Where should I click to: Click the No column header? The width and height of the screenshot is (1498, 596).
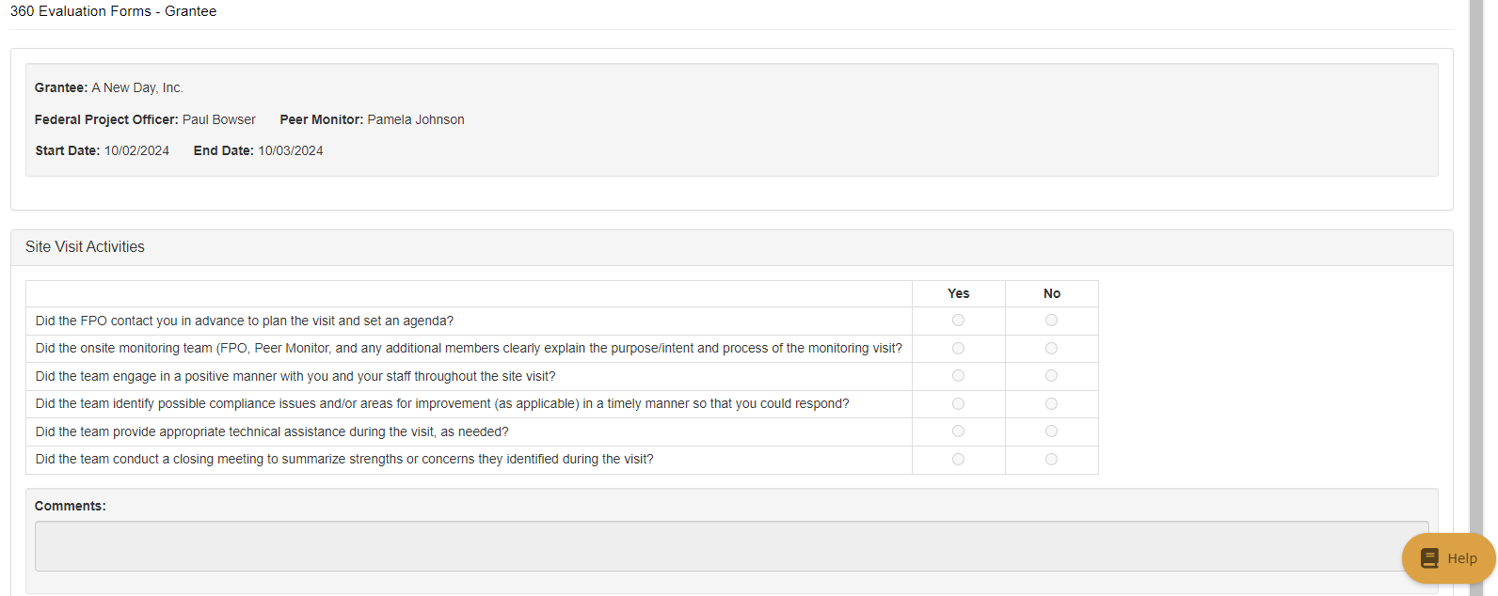point(1051,294)
